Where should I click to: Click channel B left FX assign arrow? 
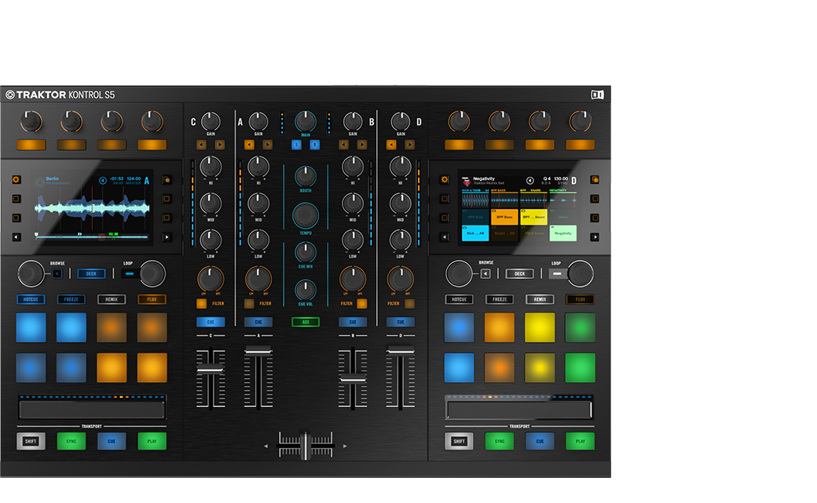(344, 145)
